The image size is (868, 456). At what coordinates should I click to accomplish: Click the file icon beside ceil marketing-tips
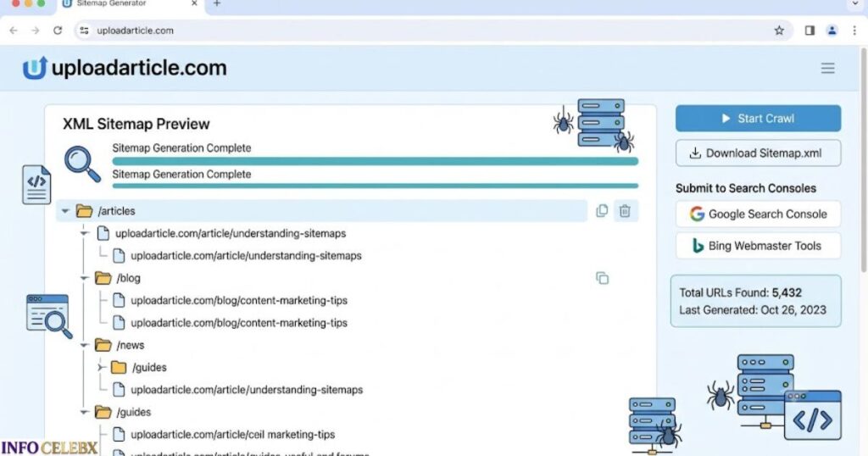(119, 435)
